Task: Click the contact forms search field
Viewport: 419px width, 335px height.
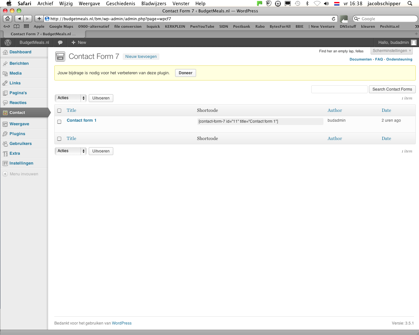Action: click(339, 89)
